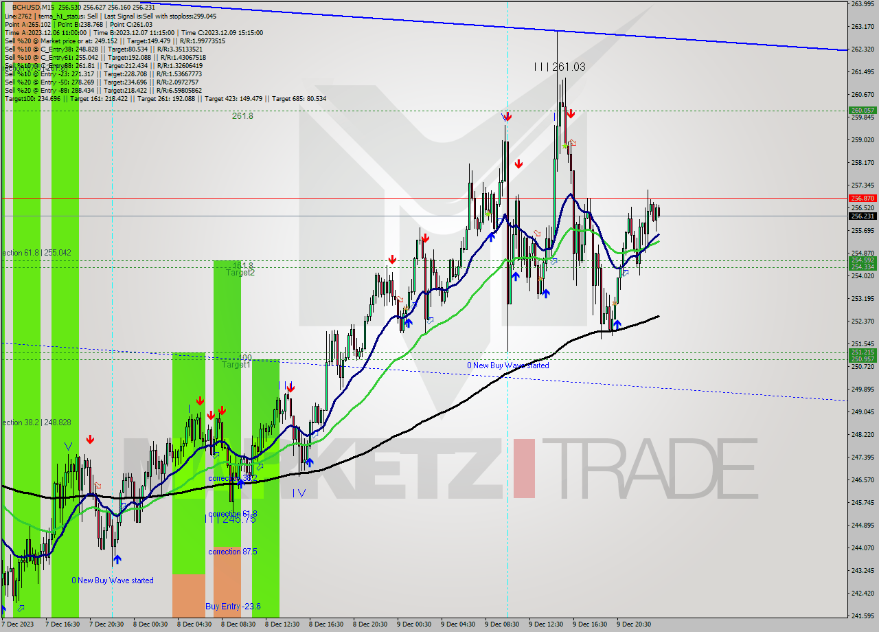Click the 261.495 price axis label
879x632 pixels.
point(863,72)
